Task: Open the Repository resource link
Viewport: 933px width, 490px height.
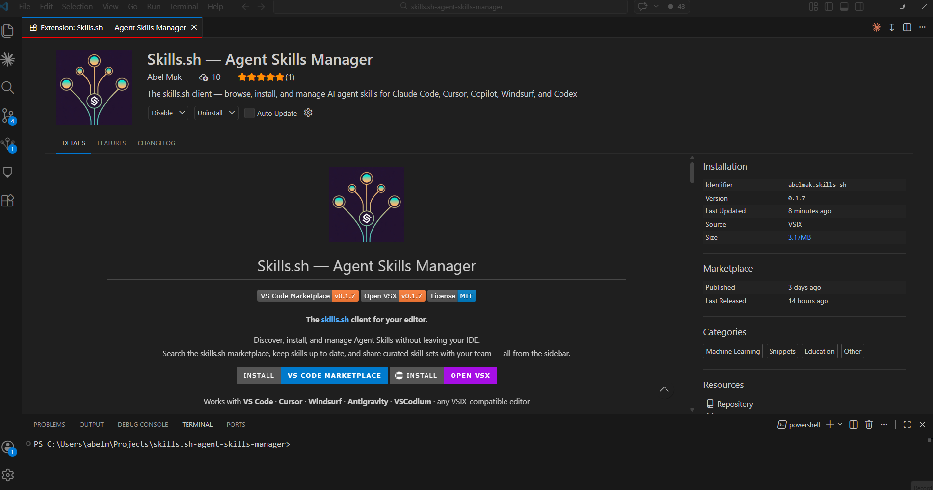Action: 735,404
